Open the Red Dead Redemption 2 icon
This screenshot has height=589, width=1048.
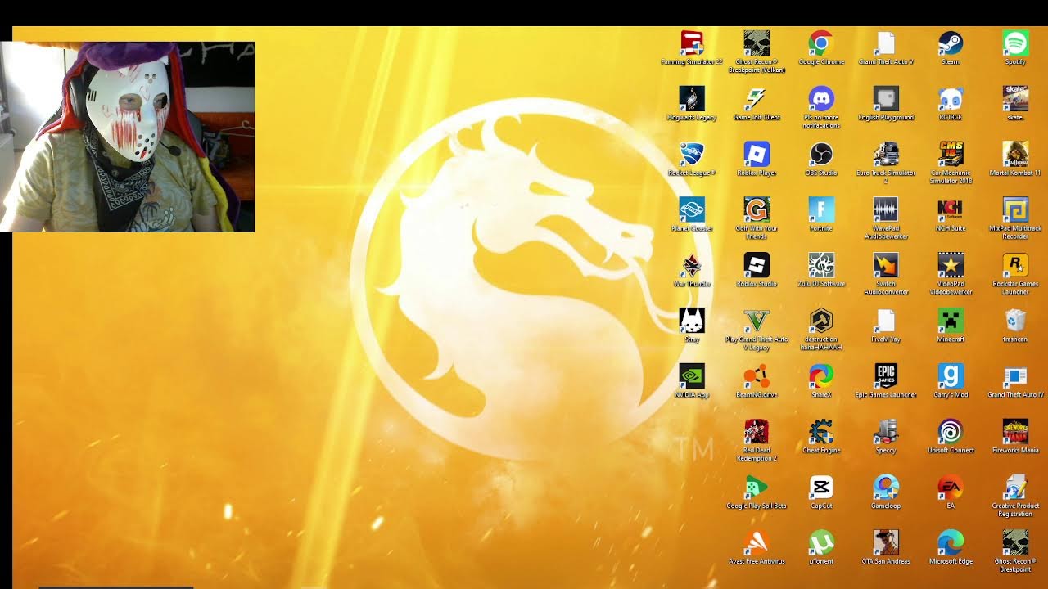point(757,432)
